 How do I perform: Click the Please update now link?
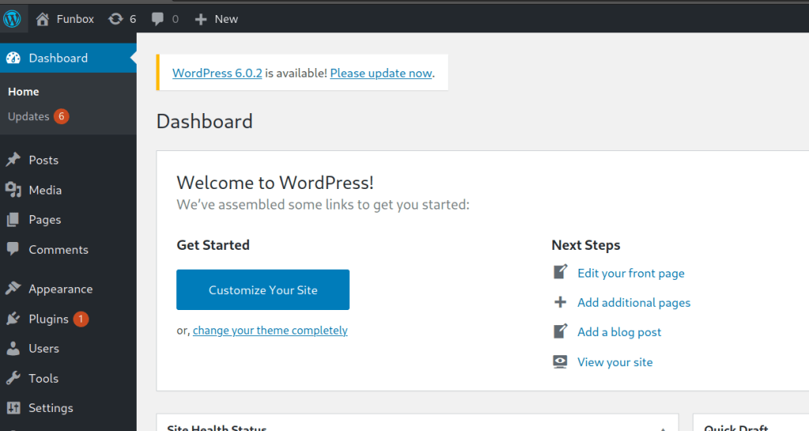tap(381, 73)
